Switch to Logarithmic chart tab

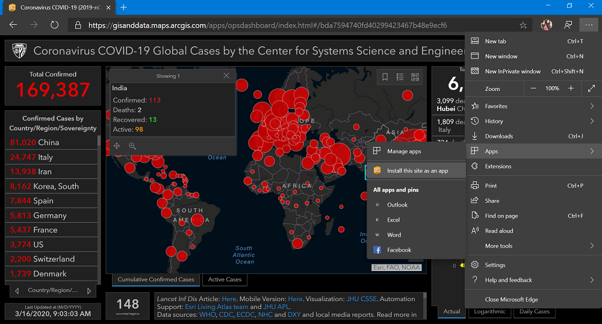tap(489, 312)
